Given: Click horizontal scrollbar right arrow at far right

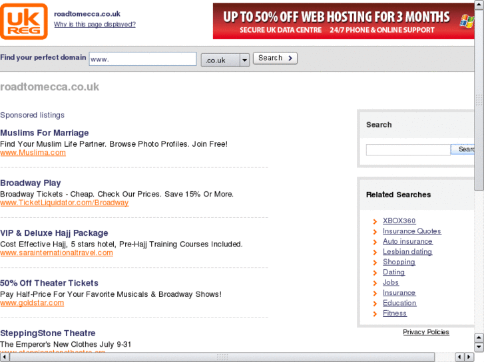Looking at the screenshot, I should pos(469,357).
